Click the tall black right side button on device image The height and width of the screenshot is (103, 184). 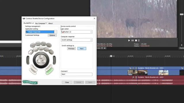pyautogui.click(x=54, y=60)
